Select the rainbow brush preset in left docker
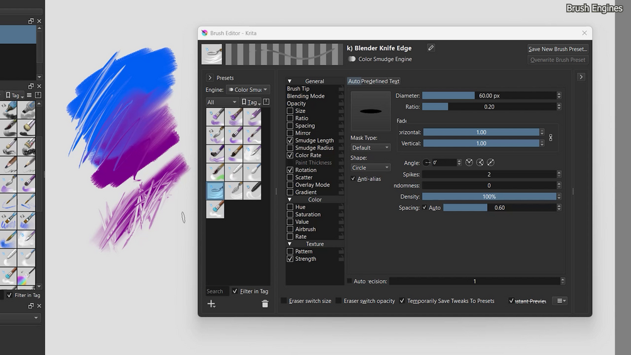Viewport: 631px width, 355px height. coord(26,276)
